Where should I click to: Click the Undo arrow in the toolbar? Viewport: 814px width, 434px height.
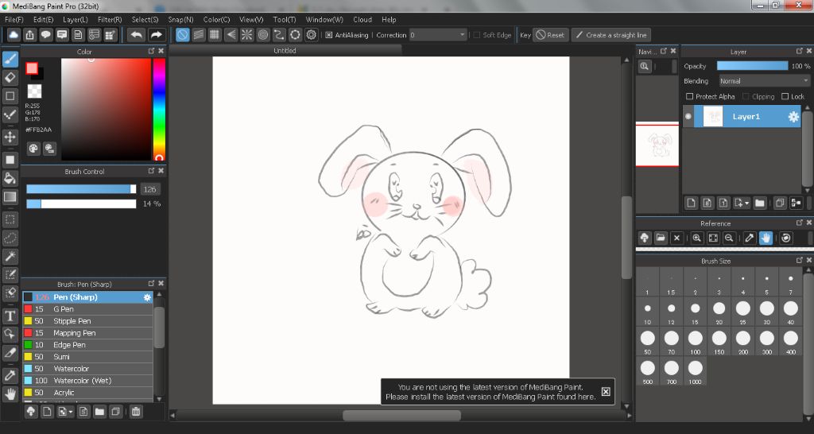click(136, 35)
